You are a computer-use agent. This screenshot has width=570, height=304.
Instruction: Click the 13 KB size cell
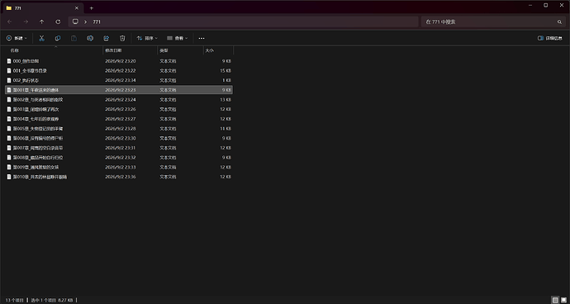(x=226, y=100)
